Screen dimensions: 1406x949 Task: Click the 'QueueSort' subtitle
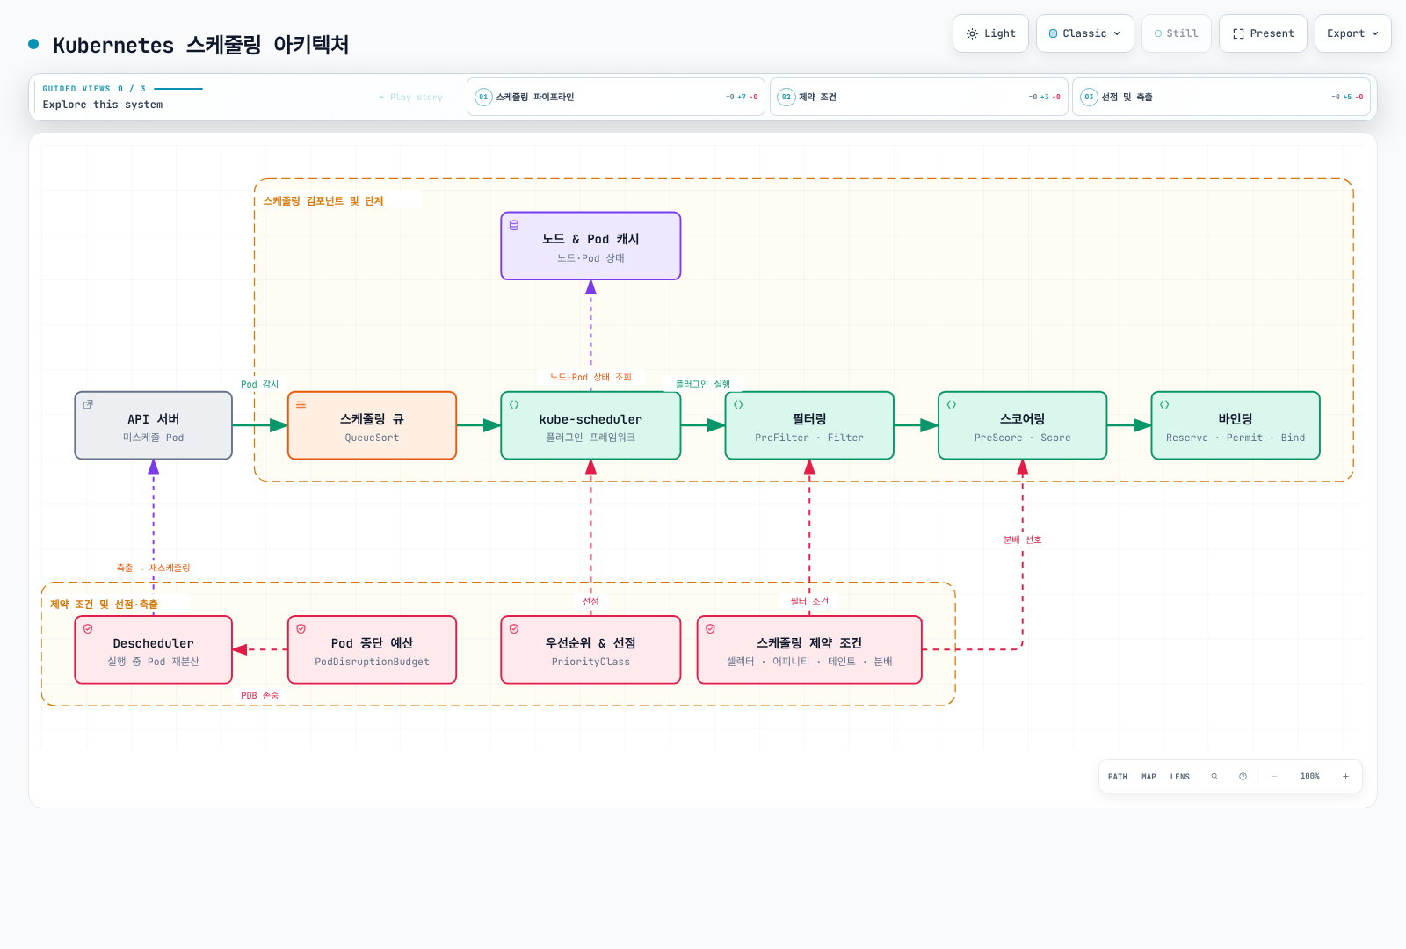coord(372,438)
